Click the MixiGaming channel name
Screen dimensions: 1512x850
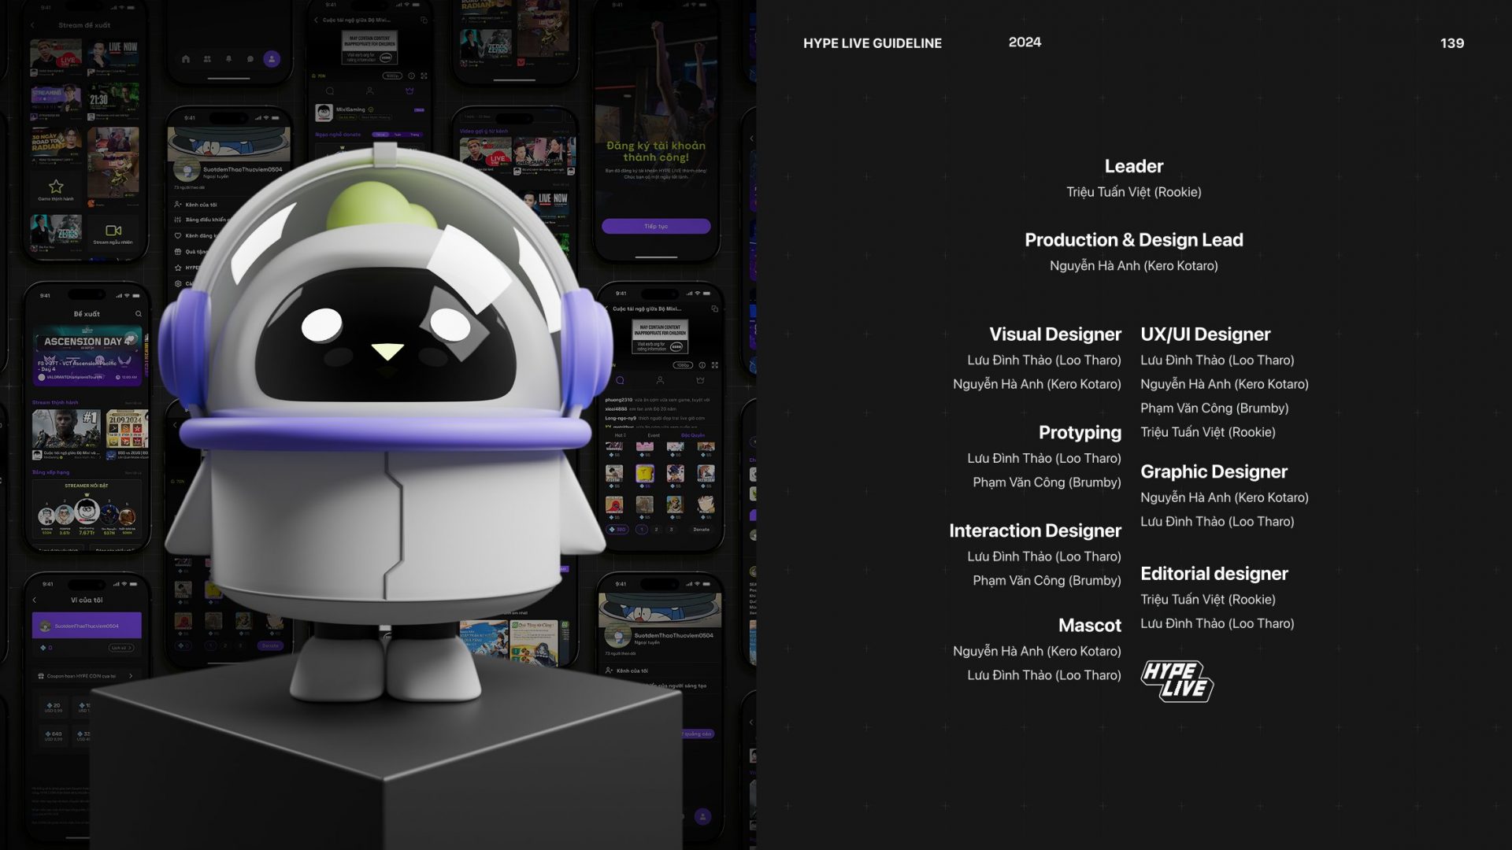click(350, 109)
